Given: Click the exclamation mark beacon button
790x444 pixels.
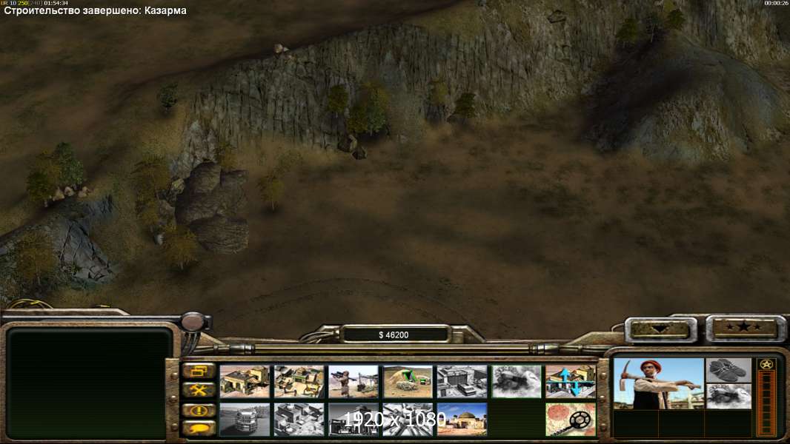Looking at the screenshot, I should pos(199,410).
